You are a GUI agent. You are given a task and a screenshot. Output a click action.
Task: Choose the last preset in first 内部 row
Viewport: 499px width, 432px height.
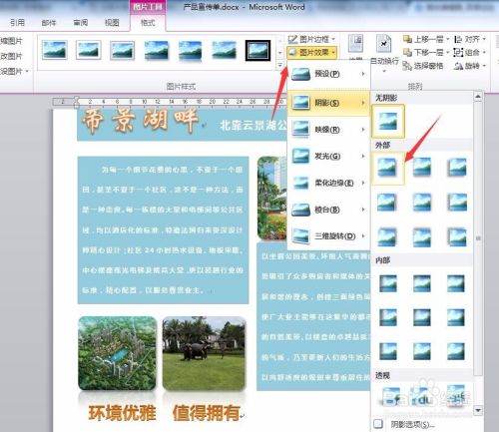pos(456,283)
